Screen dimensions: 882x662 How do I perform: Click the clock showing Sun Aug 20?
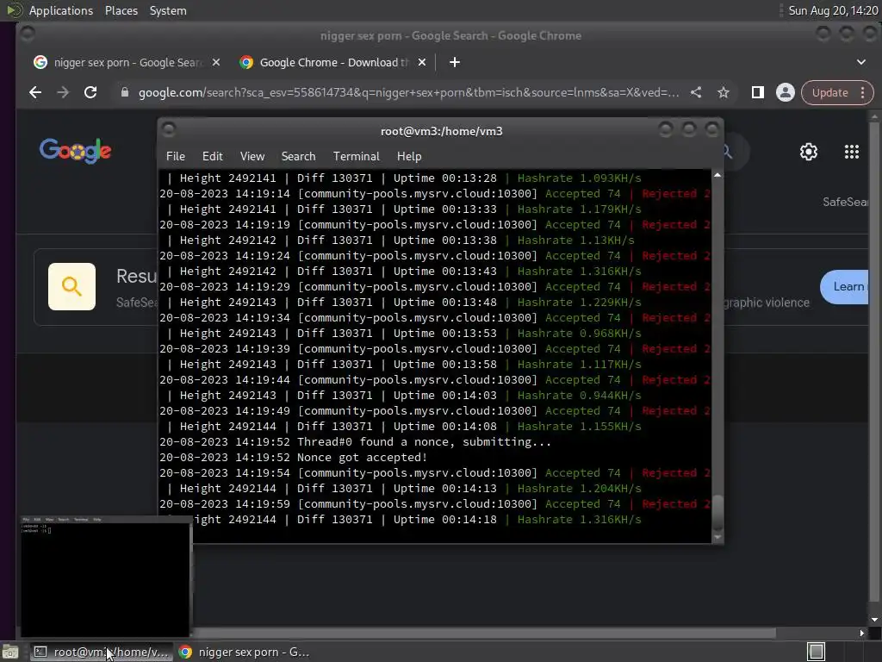[x=833, y=10]
